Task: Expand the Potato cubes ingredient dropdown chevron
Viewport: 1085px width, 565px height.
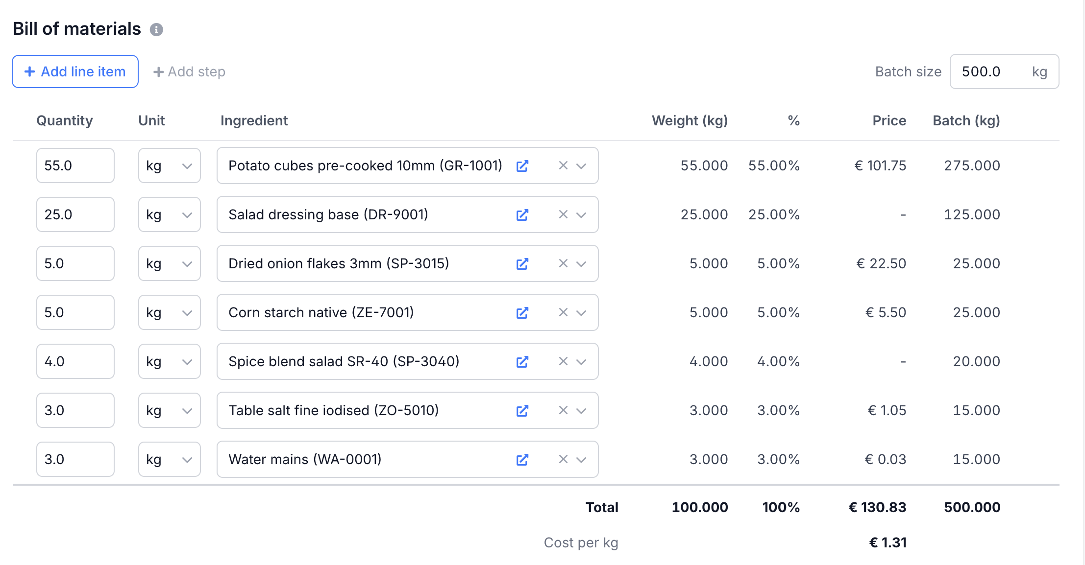Action: [581, 166]
